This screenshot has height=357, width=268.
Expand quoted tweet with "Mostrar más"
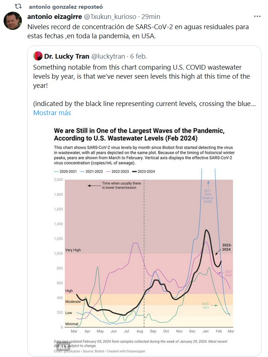[x=52, y=113]
